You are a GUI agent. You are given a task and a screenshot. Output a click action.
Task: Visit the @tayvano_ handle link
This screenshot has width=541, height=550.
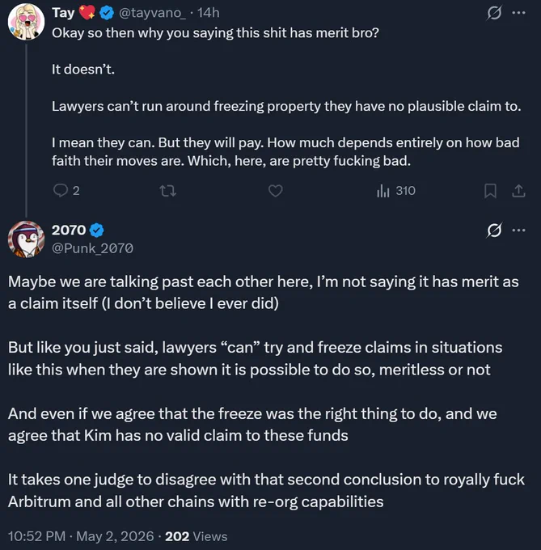coord(153,13)
